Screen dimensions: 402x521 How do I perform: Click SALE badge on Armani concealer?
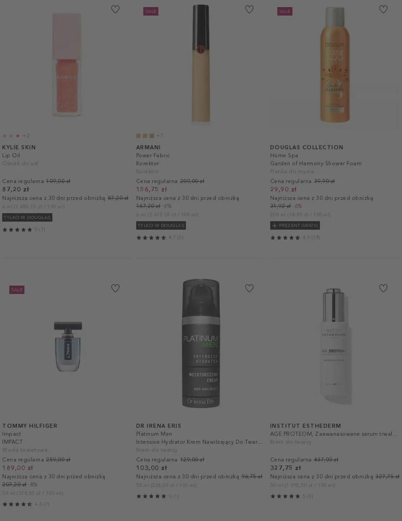151,11
